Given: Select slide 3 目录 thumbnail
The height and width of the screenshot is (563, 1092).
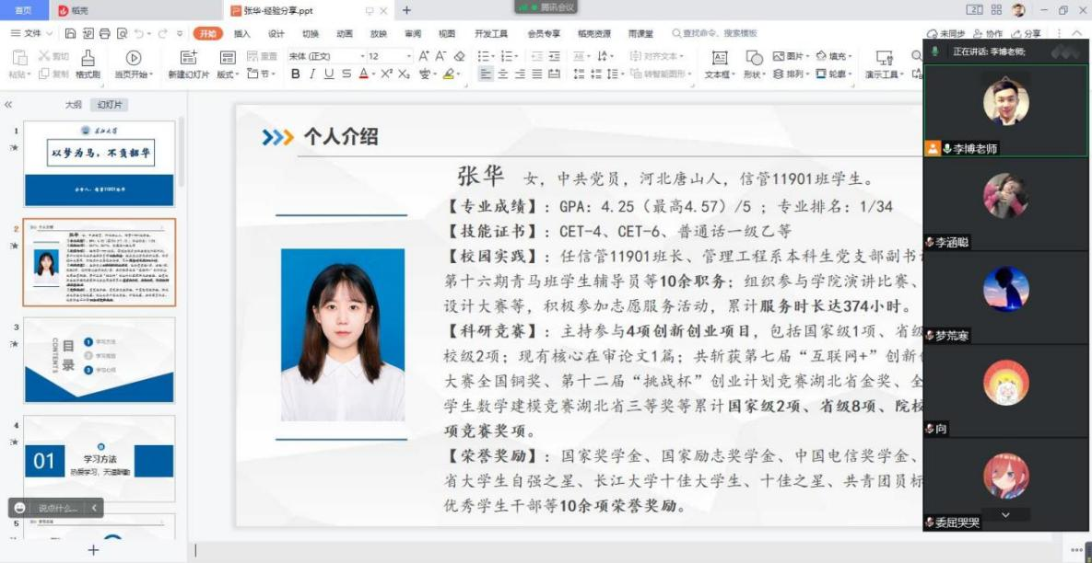Looking at the screenshot, I should [99, 360].
